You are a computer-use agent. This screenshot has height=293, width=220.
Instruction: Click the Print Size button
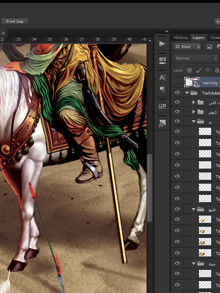click(x=15, y=22)
